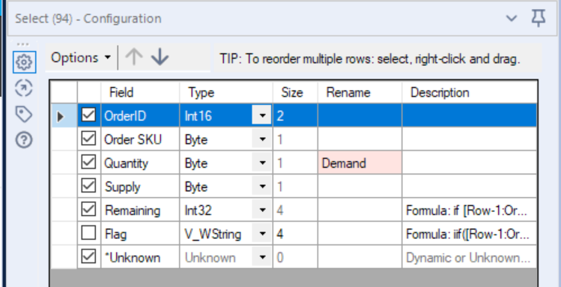
Task: Select the *Unknown field name
Action: coord(132,258)
